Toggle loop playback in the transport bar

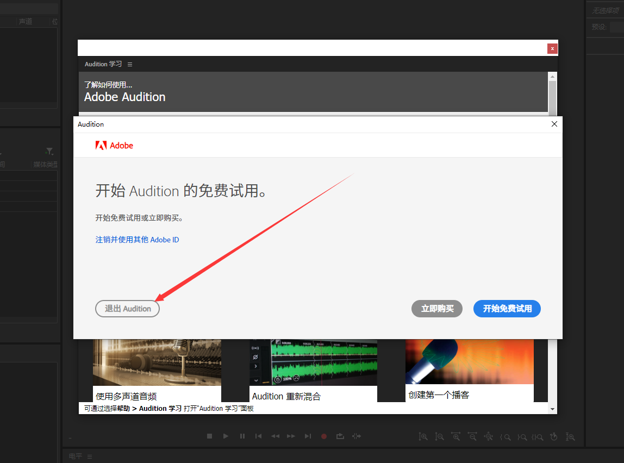tap(340, 436)
